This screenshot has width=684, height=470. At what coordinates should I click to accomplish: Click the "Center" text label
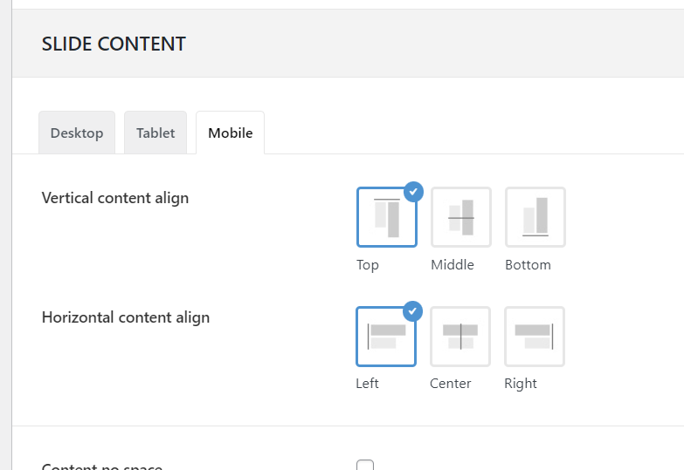click(451, 384)
